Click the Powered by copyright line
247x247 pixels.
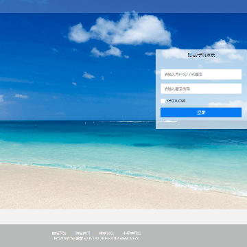click(96, 238)
